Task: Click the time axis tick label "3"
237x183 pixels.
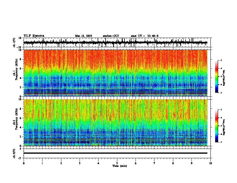Action: point(80,163)
